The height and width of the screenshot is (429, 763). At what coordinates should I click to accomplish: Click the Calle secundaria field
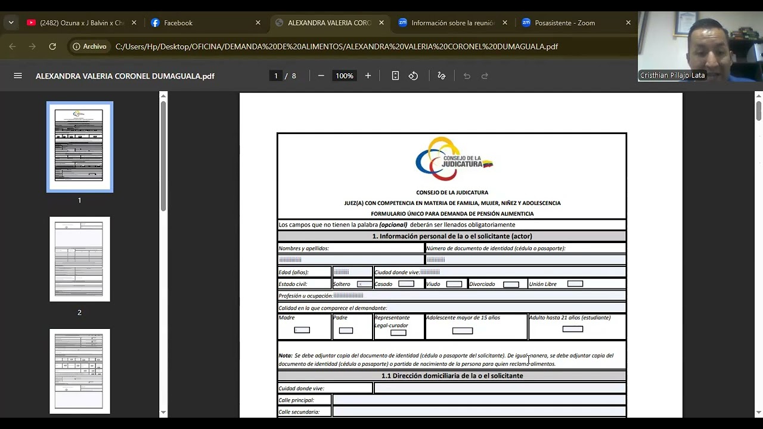(x=479, y=412)
